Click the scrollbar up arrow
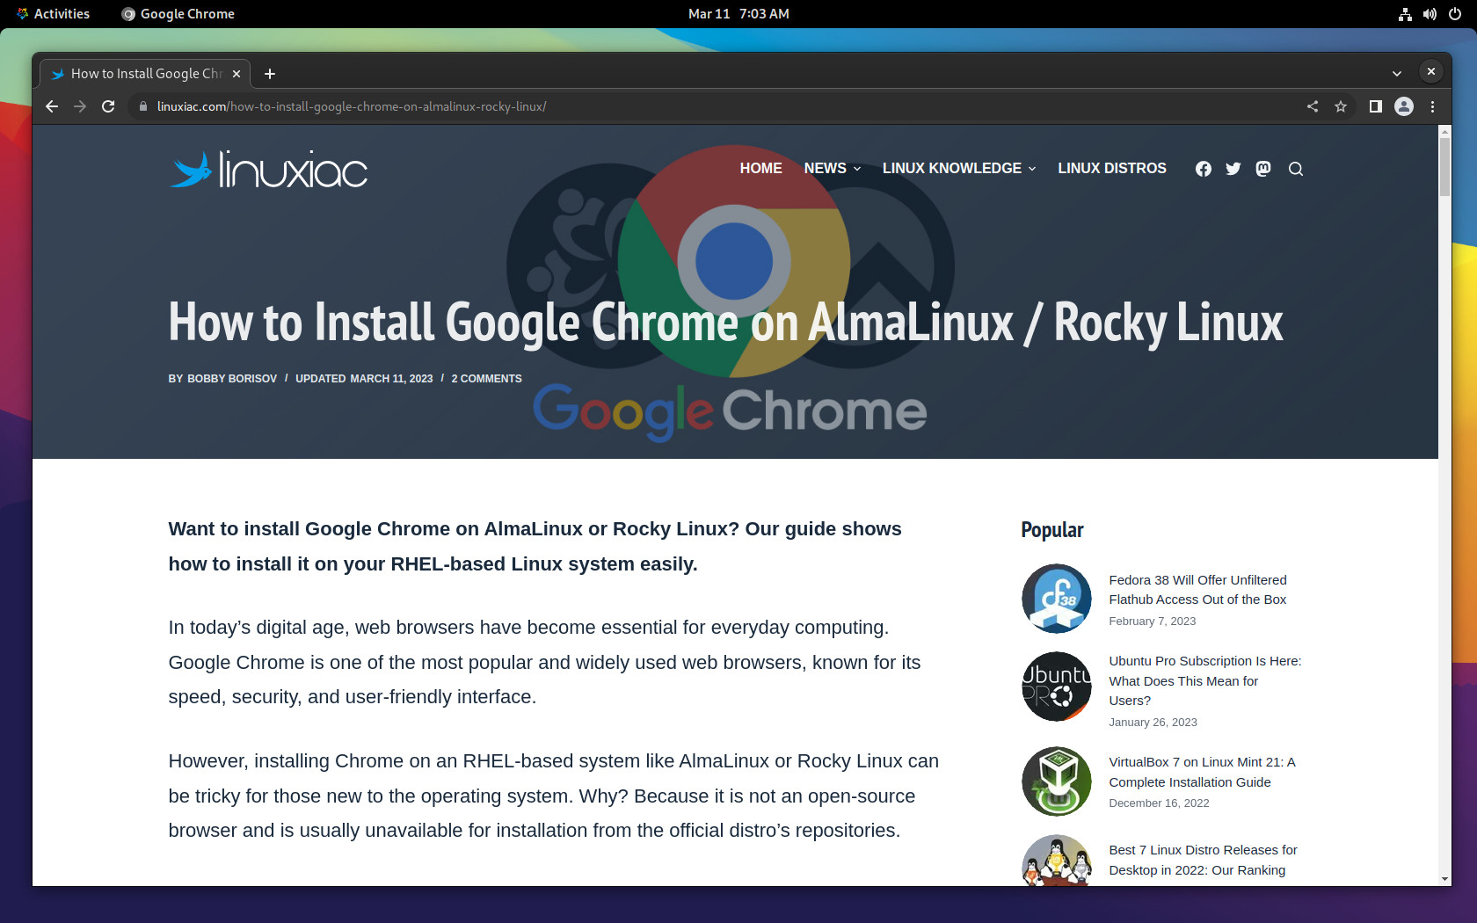 tap(1444, 131)
